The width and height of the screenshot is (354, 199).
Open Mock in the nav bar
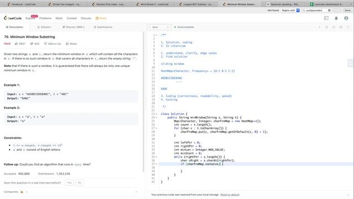pyautogui.click(x=59, y=18)
